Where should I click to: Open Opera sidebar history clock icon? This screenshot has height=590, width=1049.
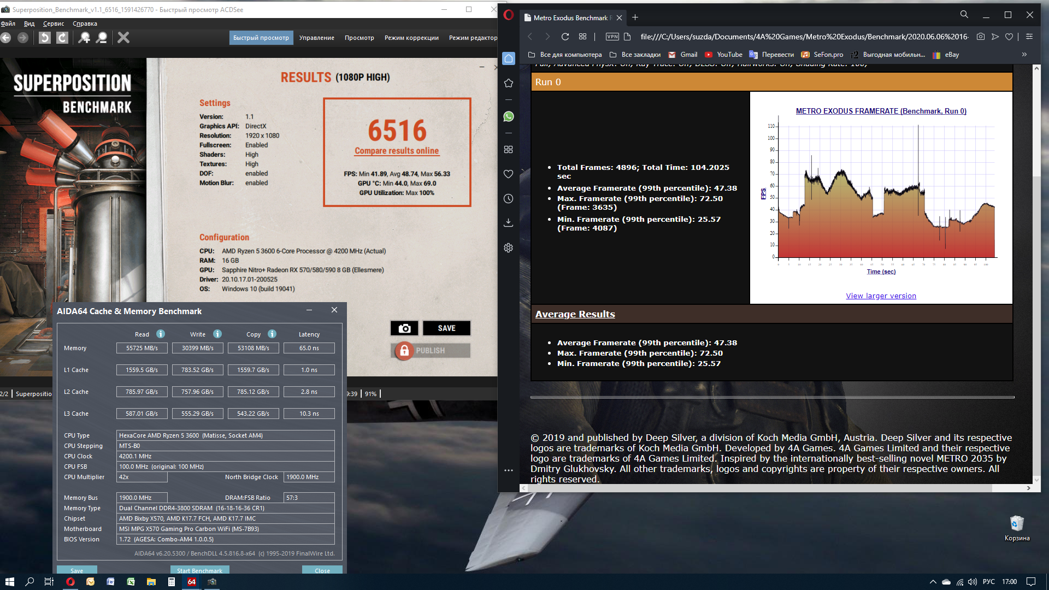click(509, 199)
